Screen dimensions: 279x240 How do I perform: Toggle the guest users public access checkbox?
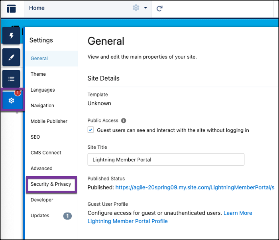[x=91, y=130]
